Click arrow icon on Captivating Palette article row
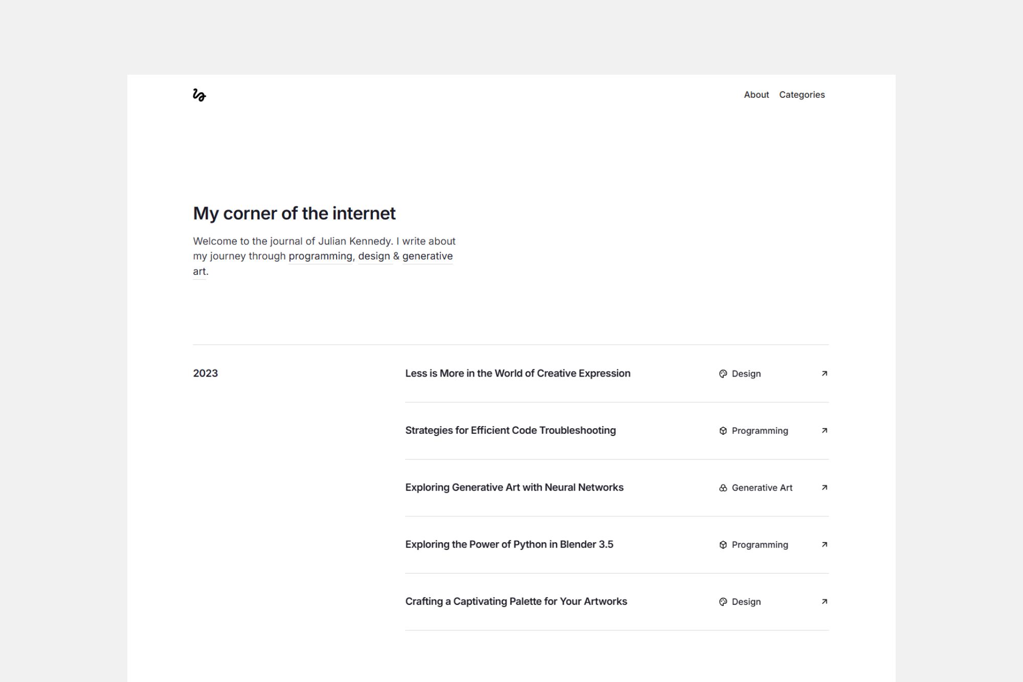This screenshot has height=682, width=1023. point(824,602)
